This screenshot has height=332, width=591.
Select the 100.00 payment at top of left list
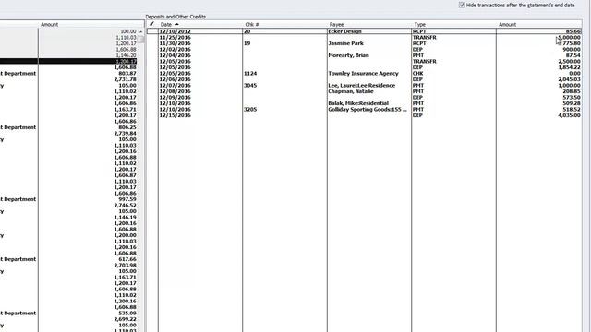(68, 31)
